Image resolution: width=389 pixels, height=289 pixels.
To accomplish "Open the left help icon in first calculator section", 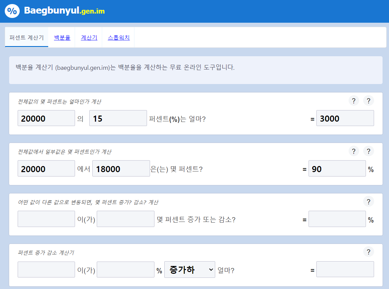I will 354,101.
